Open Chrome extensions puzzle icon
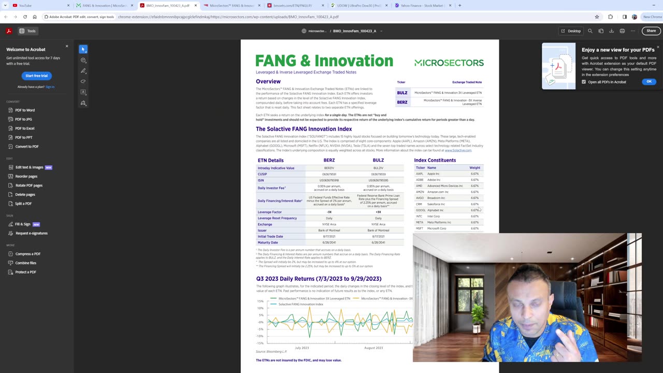 (610, 17)
